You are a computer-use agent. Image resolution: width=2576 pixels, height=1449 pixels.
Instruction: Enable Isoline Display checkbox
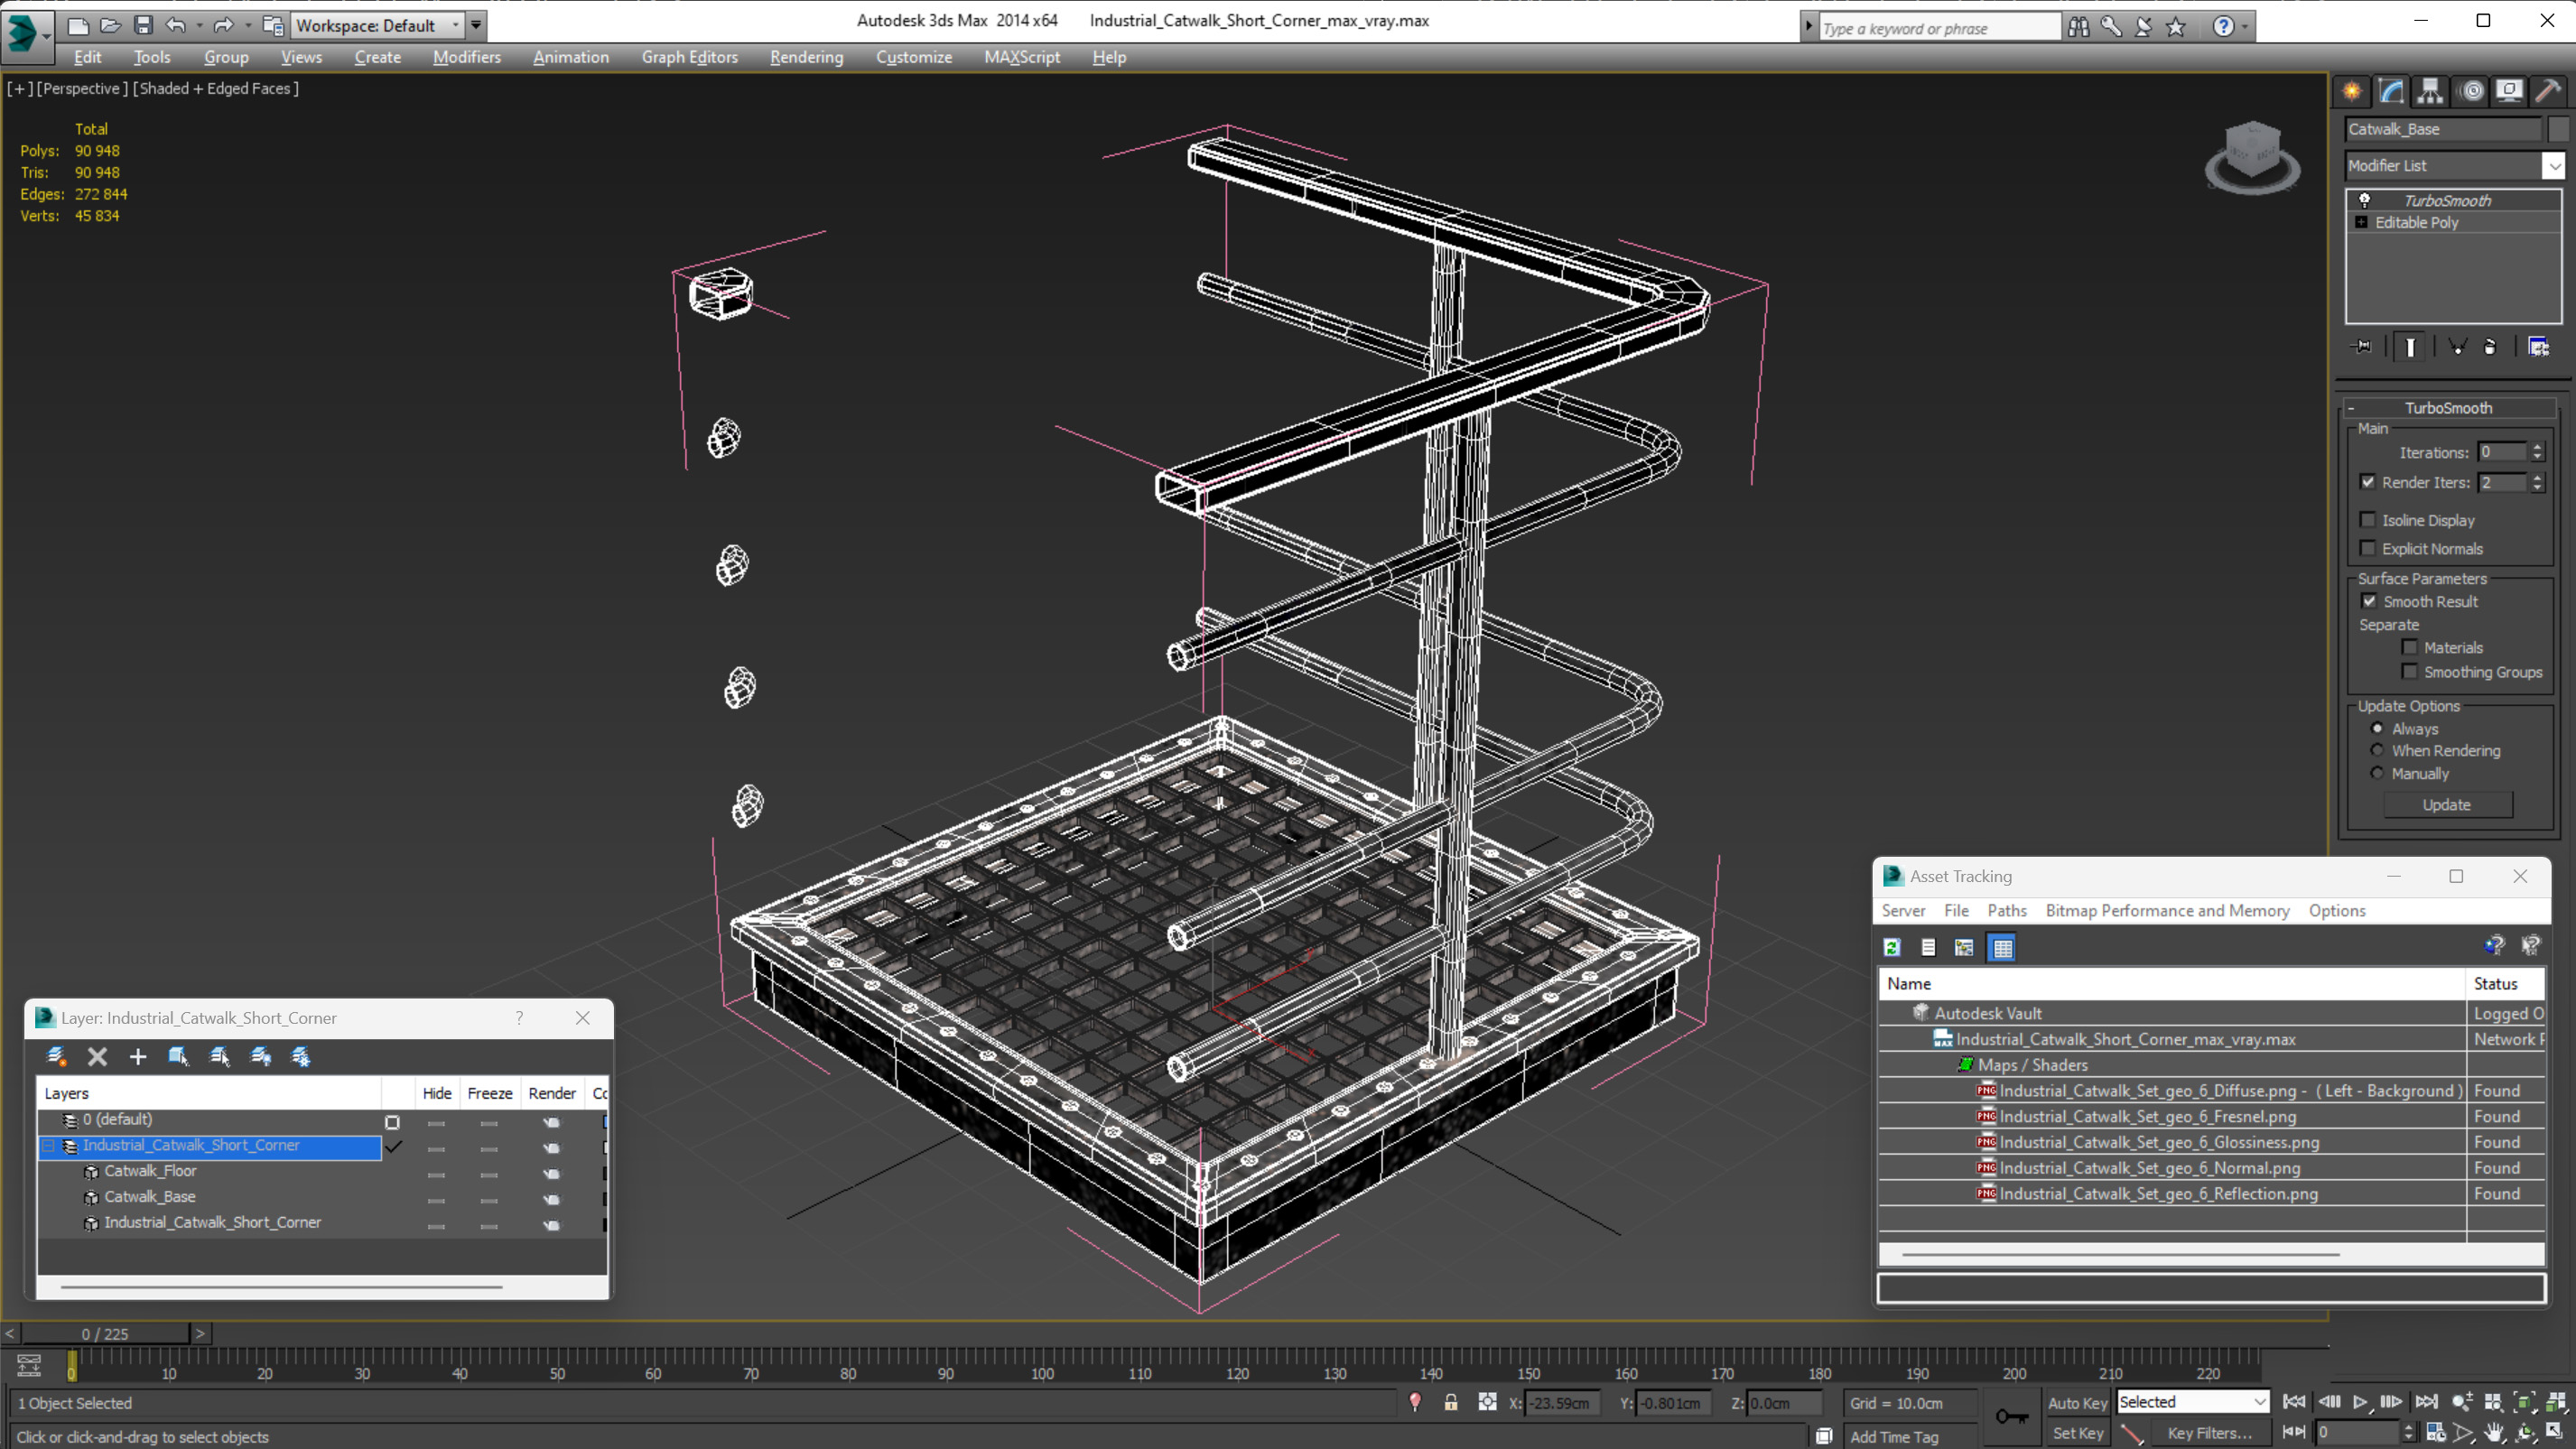(2368, 520)
